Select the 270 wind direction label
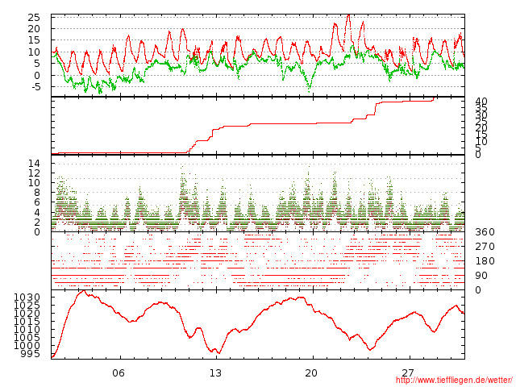The width and height of the screenshot is (516, 387). [x=485, y=247]
